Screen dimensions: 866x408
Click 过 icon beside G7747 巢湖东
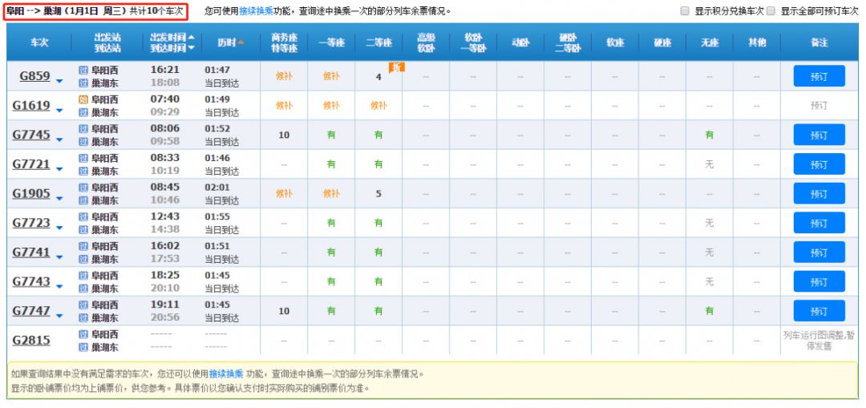tap(83, 317)
